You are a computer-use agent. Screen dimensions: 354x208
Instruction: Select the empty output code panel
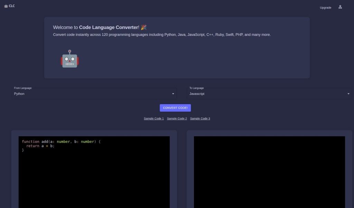(x=269, y=172)
